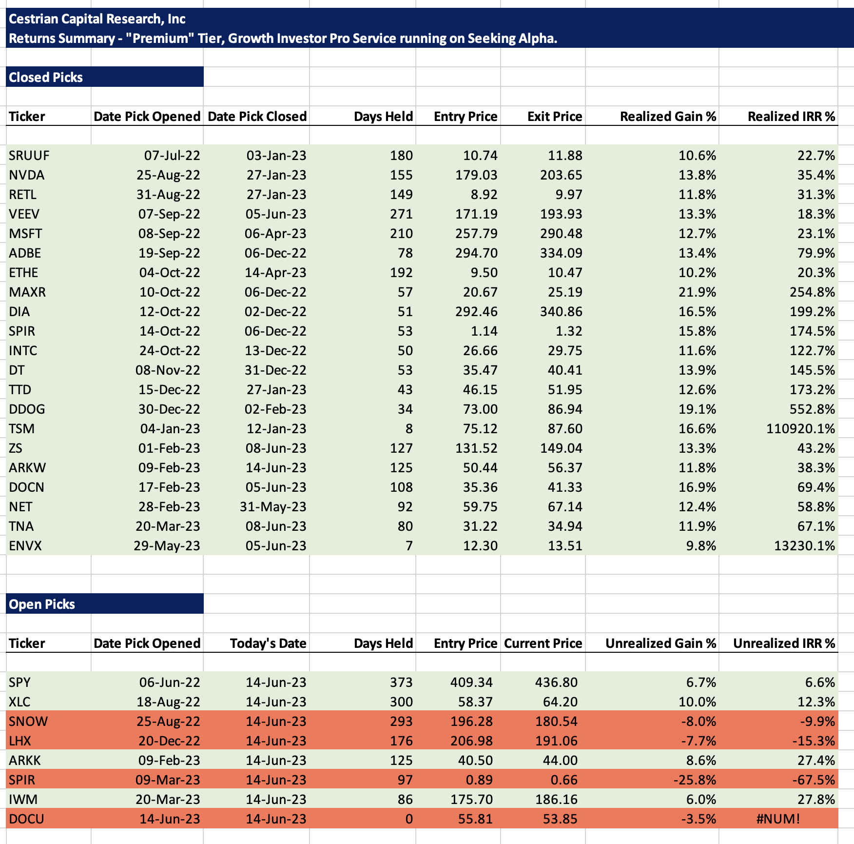This screenshot has width=854, height=844.
Task: Click ADBE's exit price 334.09
Action: 561,253
